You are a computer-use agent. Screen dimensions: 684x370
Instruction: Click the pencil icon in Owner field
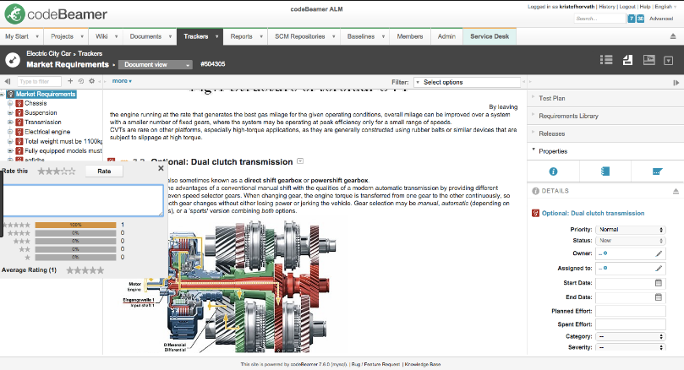click(659, 253)
